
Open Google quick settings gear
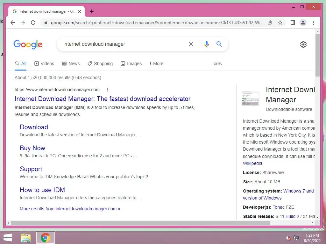tap(303, 44)
